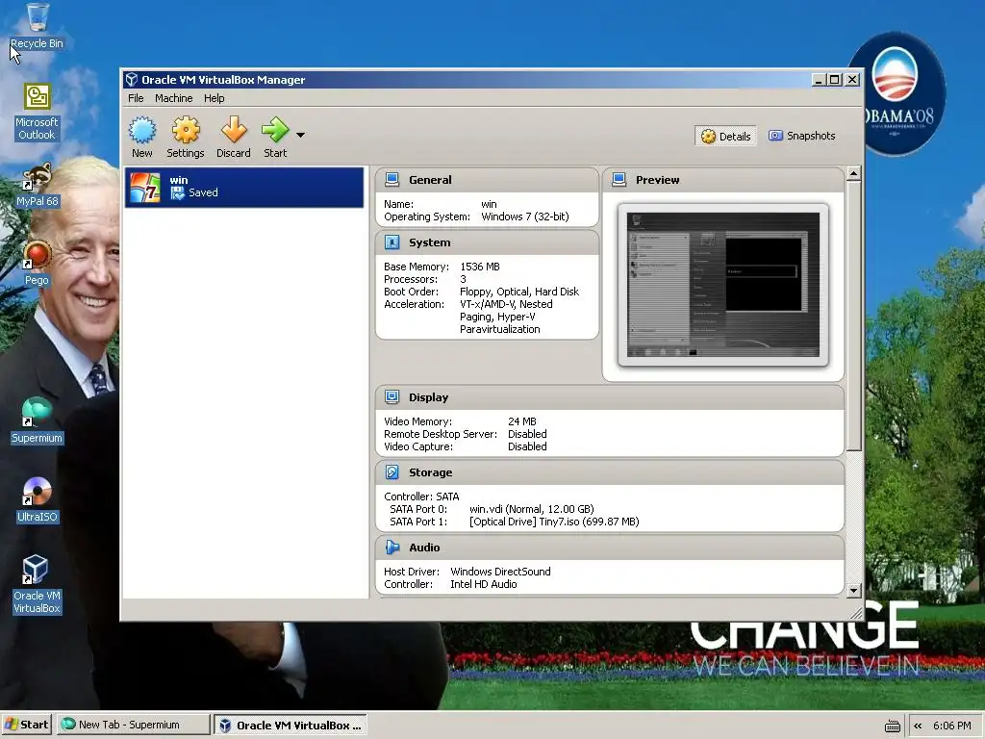Open the System section header link
985x739 pixels.
click(429, 242)
